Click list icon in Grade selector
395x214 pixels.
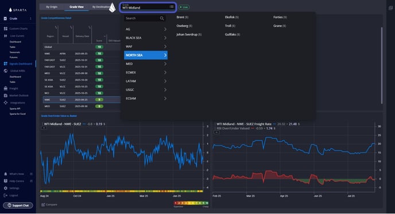tap(172, 7)
